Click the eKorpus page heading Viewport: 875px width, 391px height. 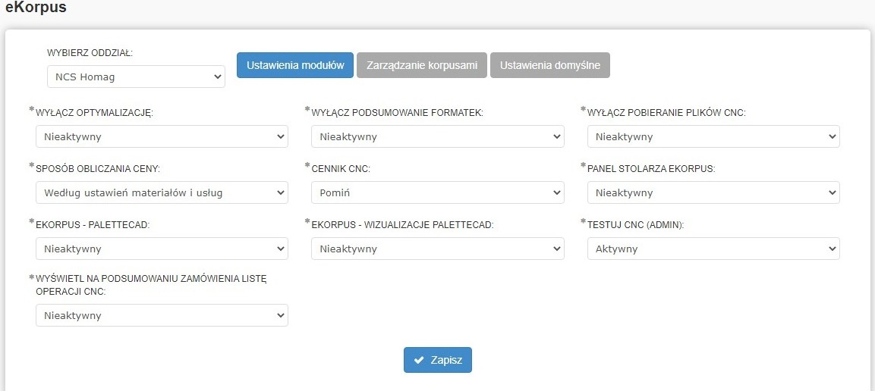click(x=36, y=8)
